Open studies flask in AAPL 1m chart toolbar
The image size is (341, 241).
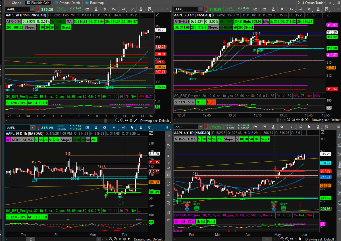coord(273,9)
